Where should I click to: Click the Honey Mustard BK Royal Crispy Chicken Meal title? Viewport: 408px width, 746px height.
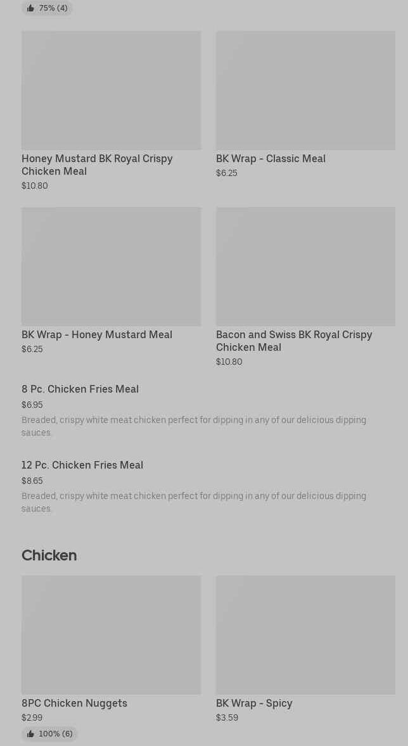click(97, 165)
